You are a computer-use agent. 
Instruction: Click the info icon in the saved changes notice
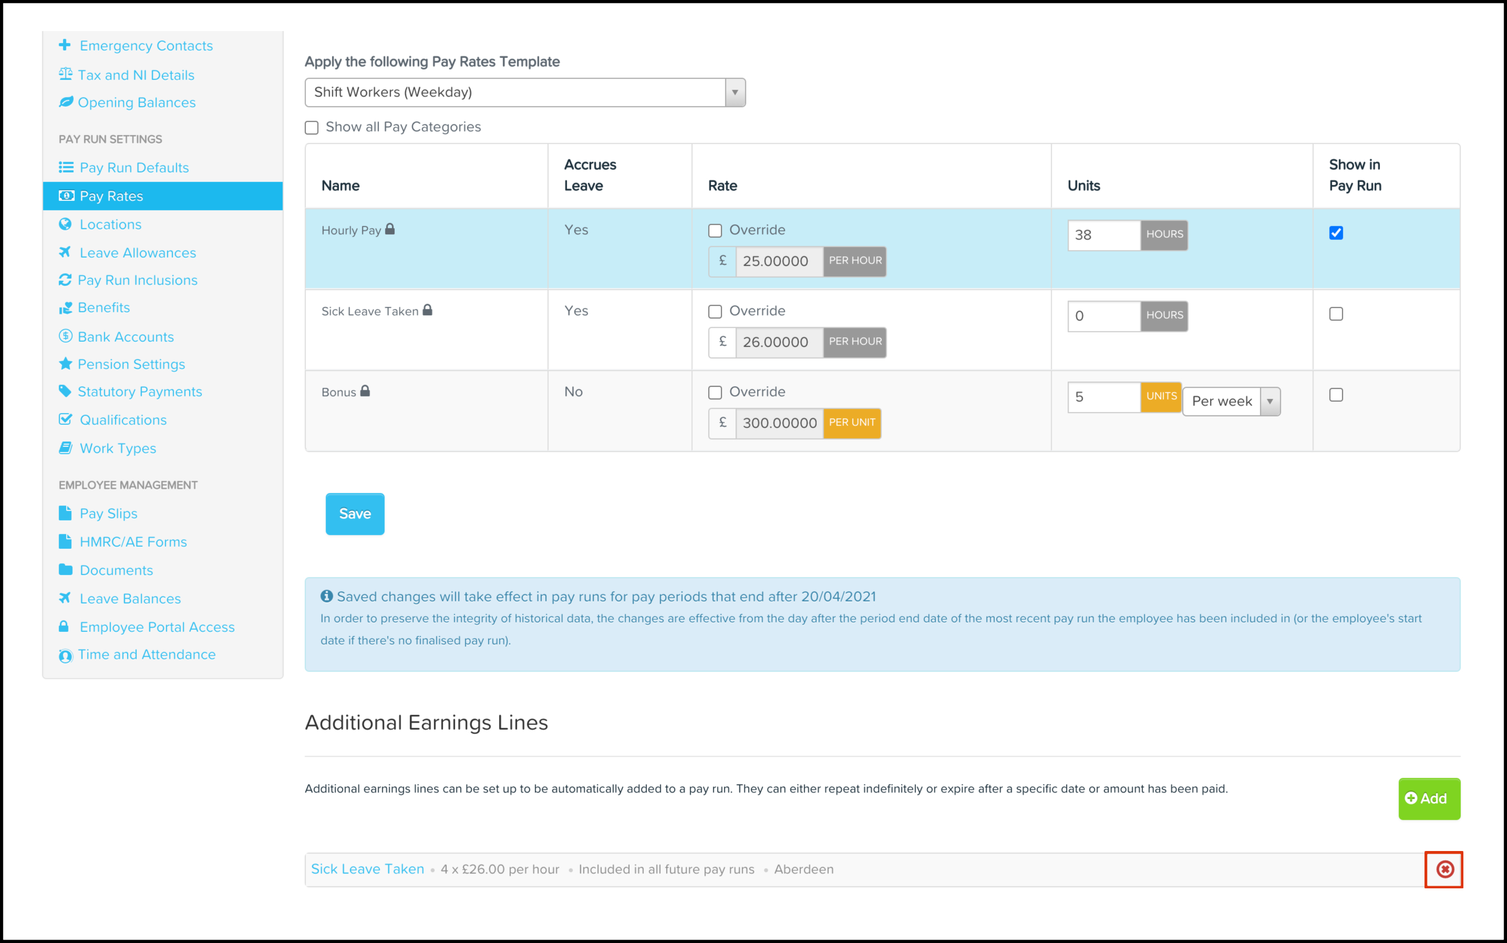coord(326,596)
